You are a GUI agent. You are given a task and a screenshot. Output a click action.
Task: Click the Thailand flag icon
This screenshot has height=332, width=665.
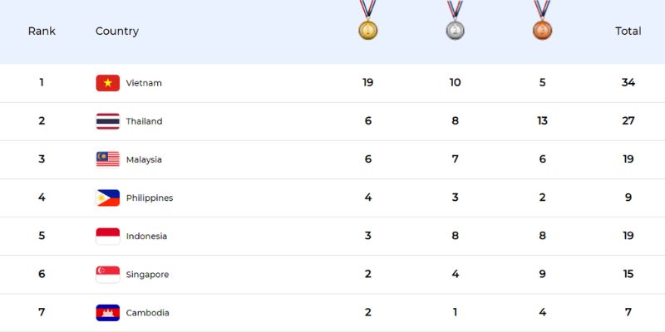(108, 121)
